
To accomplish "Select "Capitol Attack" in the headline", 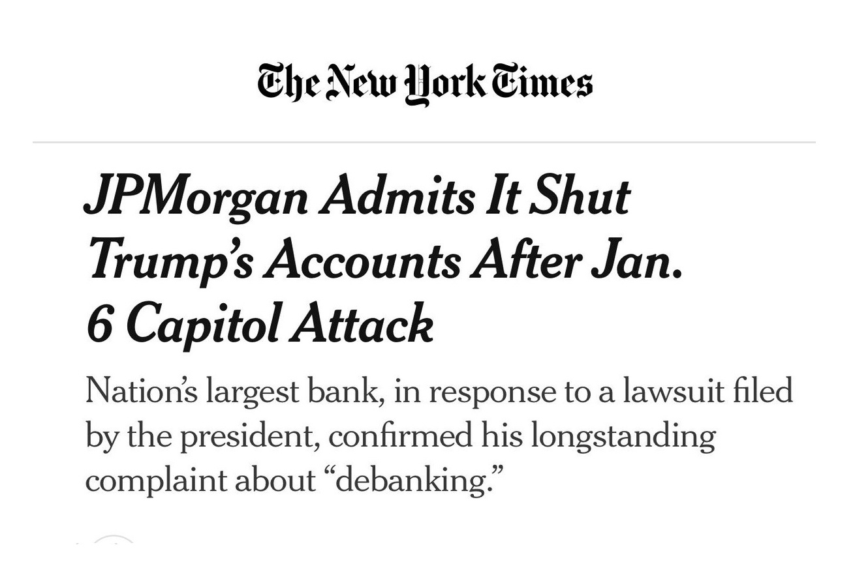I will coord(278,324).
